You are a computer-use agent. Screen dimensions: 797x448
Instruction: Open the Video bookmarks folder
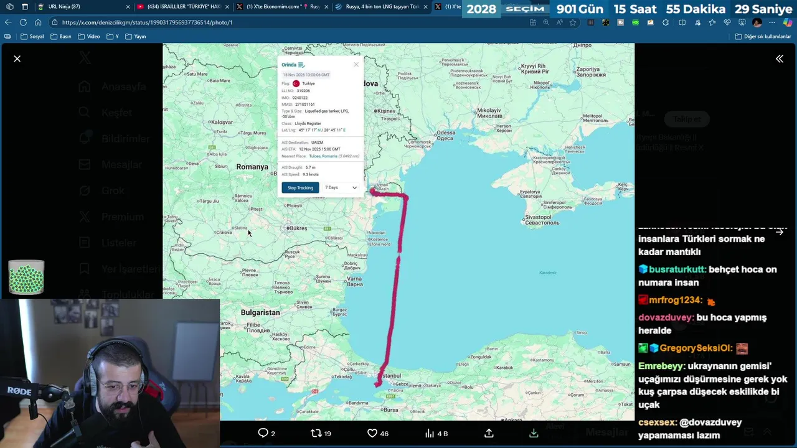click(x=88, y=37)
